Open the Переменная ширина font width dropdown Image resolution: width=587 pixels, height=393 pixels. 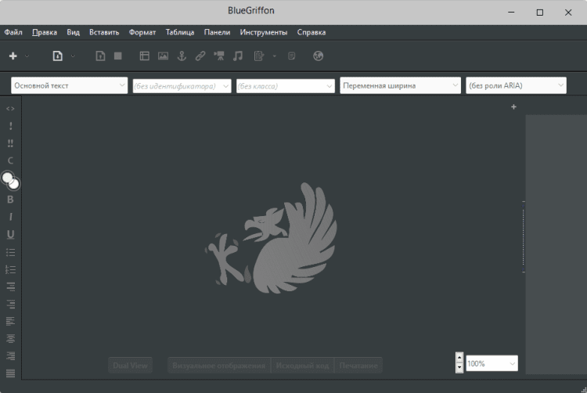pyautogui.click(x=400, y=85)
